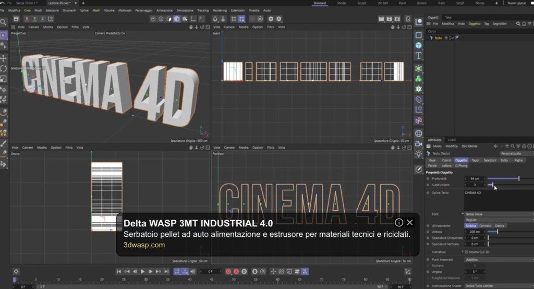Screen dimensions: 534x289
Task: Click the Cube primitive icon
Action: click(419, 45)
